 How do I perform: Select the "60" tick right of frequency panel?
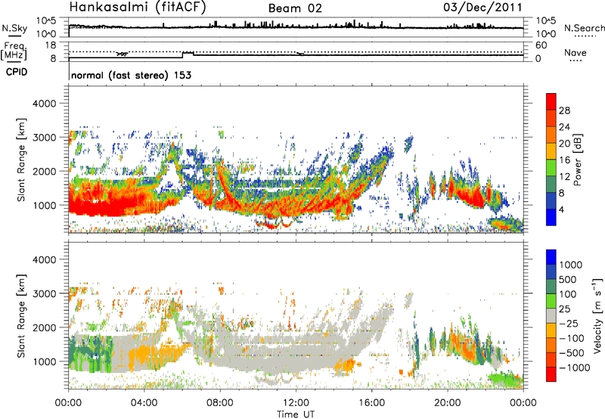click(x=541, y=45)
